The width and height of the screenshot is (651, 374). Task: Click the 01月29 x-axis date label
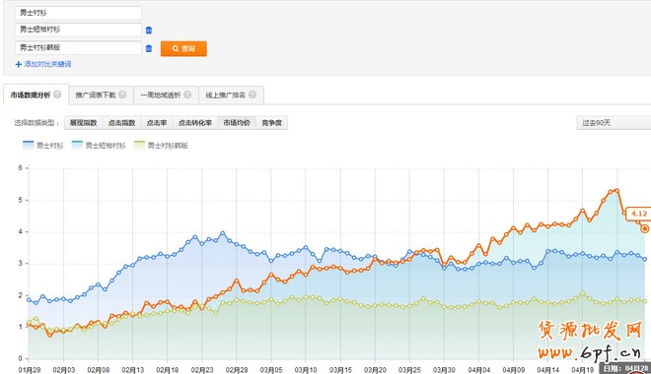pyautogui.click(x=30, y=369)
